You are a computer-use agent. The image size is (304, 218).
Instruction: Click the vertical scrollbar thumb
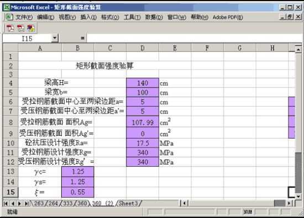pos(298,172)
